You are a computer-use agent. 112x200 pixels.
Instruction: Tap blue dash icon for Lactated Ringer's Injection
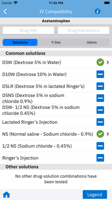click(x=100, y=122)
